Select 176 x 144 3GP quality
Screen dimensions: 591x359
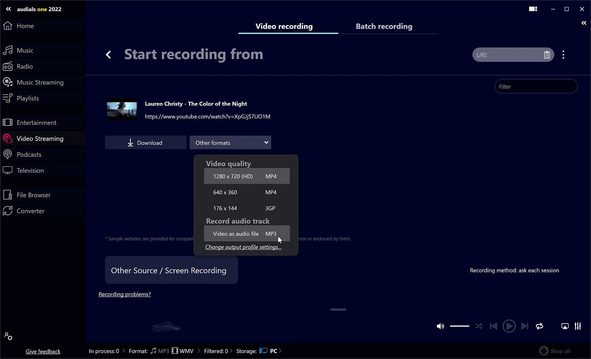coord(247,208)
